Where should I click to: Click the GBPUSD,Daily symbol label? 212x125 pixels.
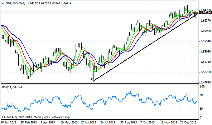coord(16,3)
